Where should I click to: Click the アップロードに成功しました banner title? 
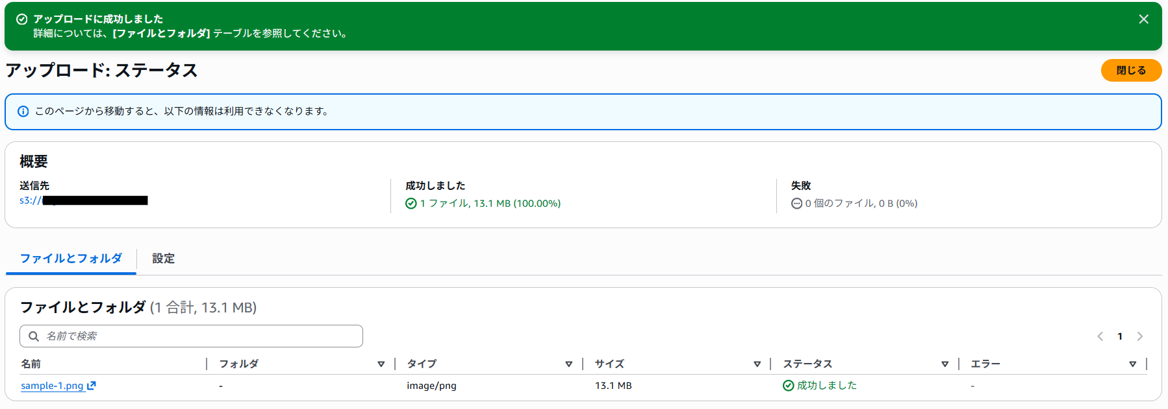pos(98,19)
